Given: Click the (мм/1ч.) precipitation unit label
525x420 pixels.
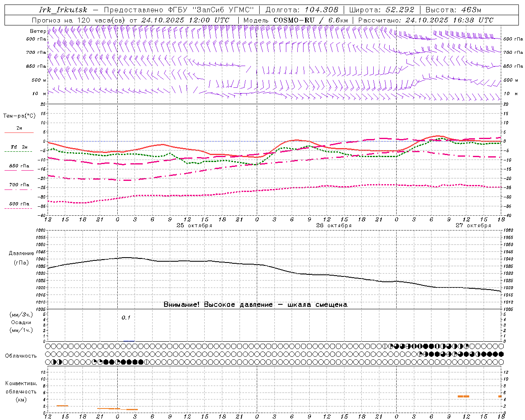Looking at the screenshot, I should pyautogui.click(x=21, y=330).
